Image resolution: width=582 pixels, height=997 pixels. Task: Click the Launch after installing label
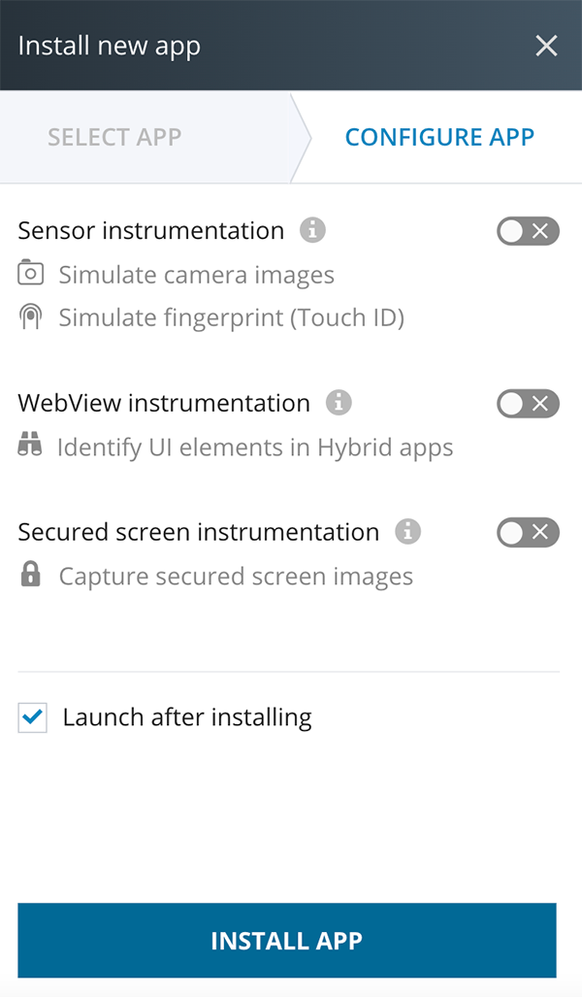[187, 716]
